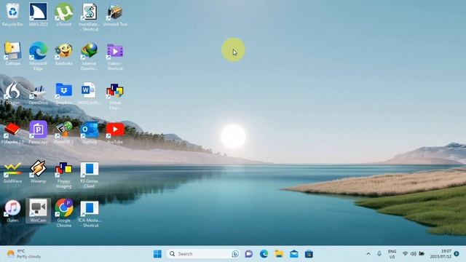Click the microphone icon in system tray

click(379, 254)
